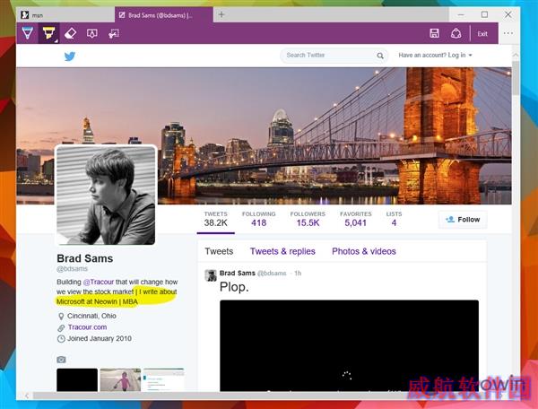The width and height of the screenshot is (538, 409).
Task: Select the Pen tool in web note toolbar
Action: pyautogui.click(x=28, y=33)
